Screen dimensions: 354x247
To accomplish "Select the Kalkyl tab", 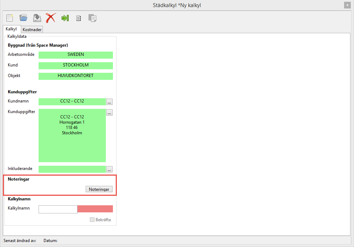I will point(11,29).
